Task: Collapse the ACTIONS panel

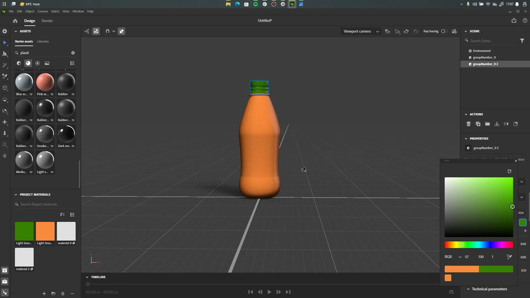Action: pyautogui.click(x=466, y=114)
